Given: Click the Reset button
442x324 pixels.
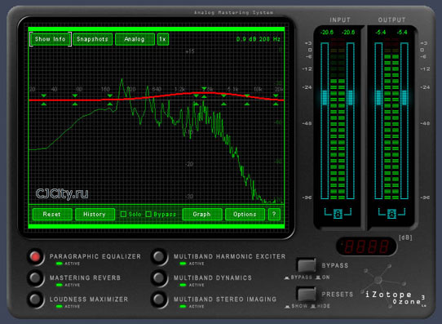Looking at the screenshot, I should click(x=52, y=215).
